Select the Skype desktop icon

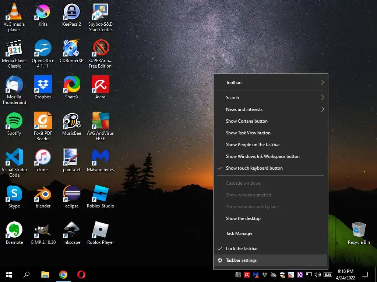tap(14, 197)
